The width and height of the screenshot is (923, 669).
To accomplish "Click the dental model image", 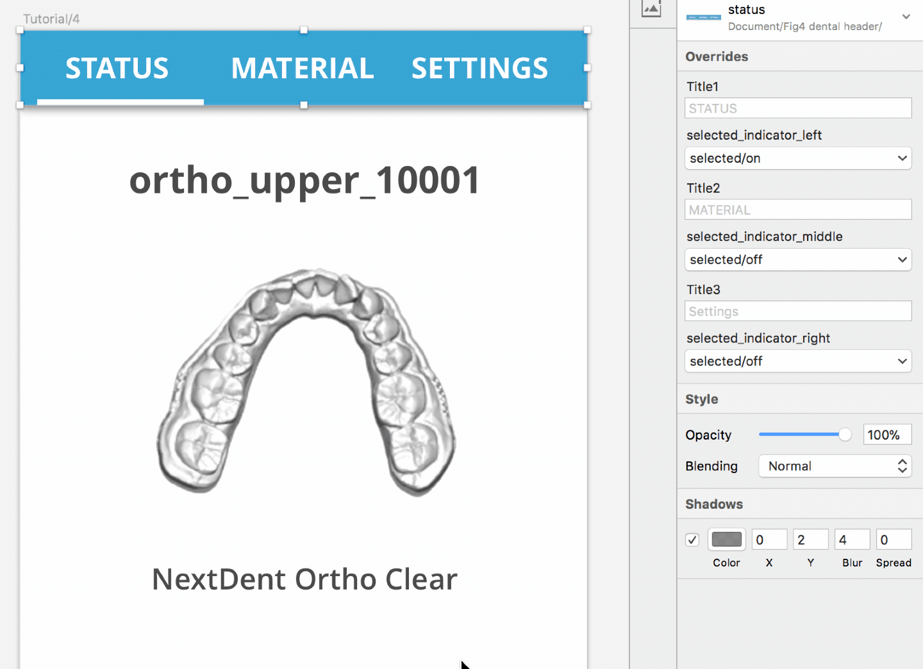I will (306, 382).
